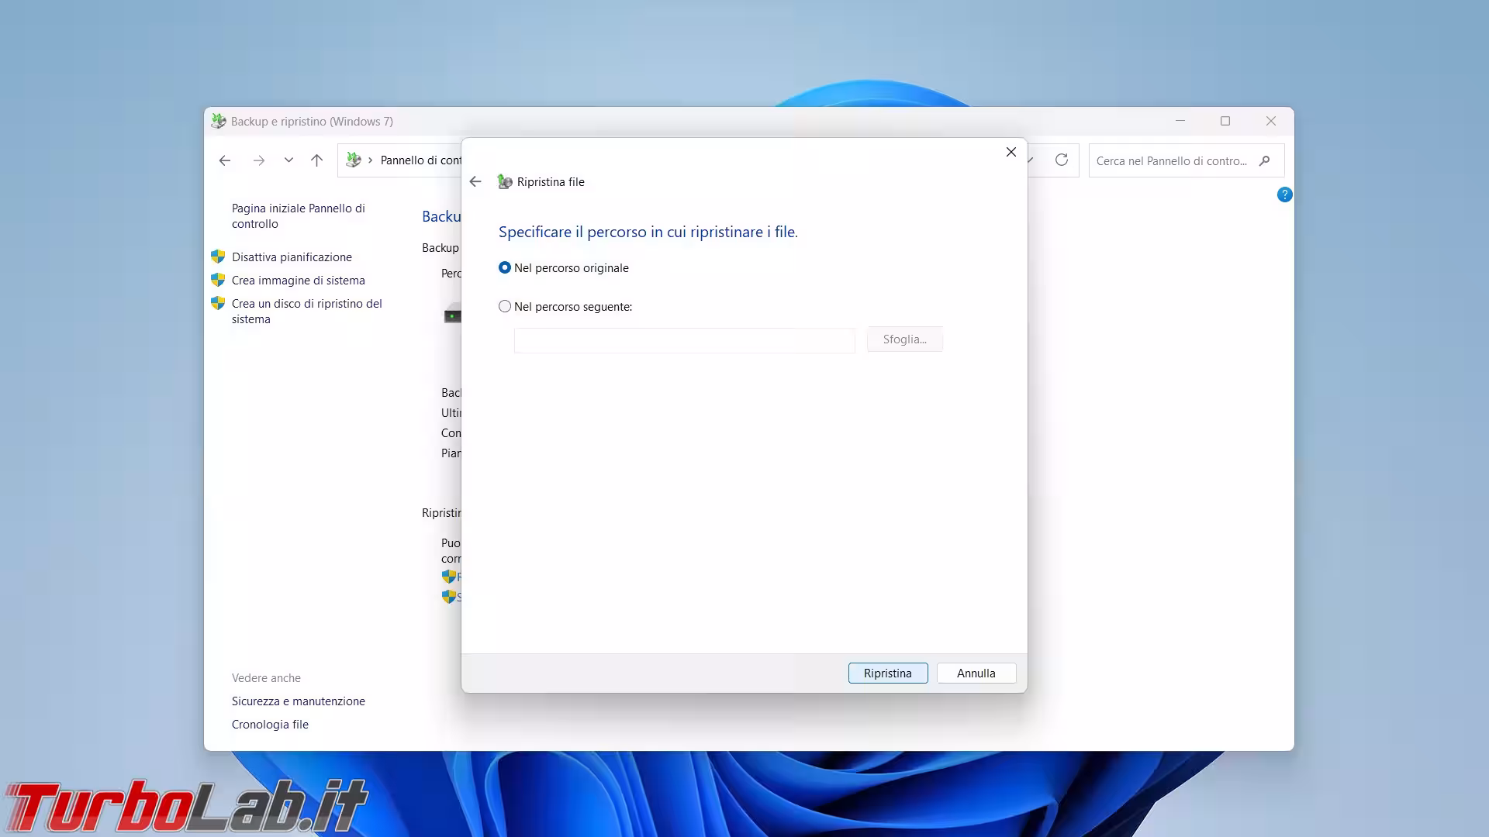Click the back arrow in Ripristina file wizard

point(475,181)
